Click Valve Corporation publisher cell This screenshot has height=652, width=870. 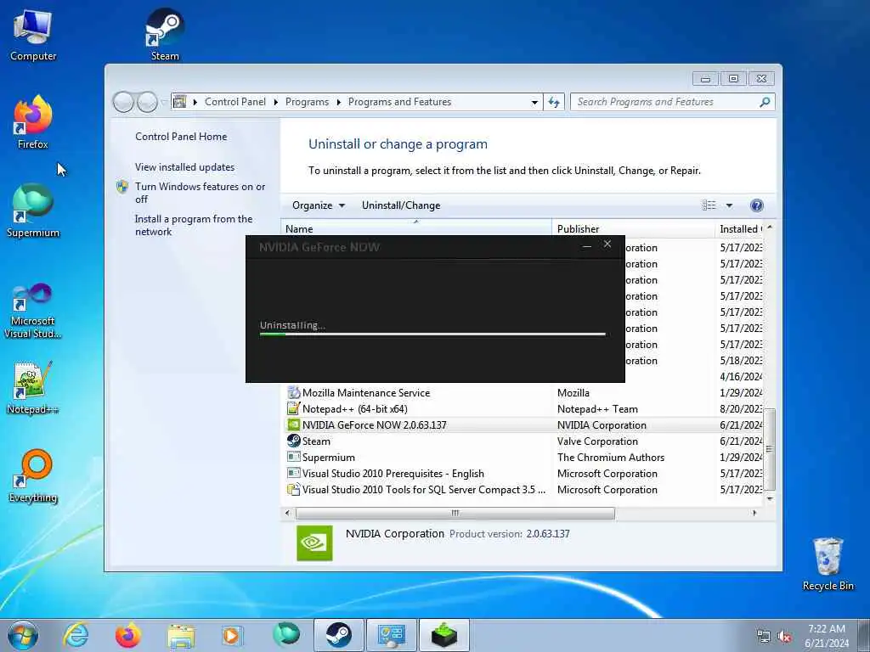point(597,441)
